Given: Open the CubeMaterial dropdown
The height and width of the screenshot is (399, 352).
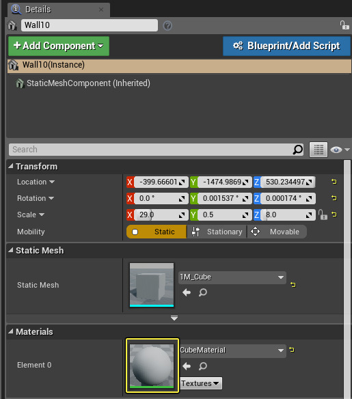Looking at the screenshot, I should point(232,350).
